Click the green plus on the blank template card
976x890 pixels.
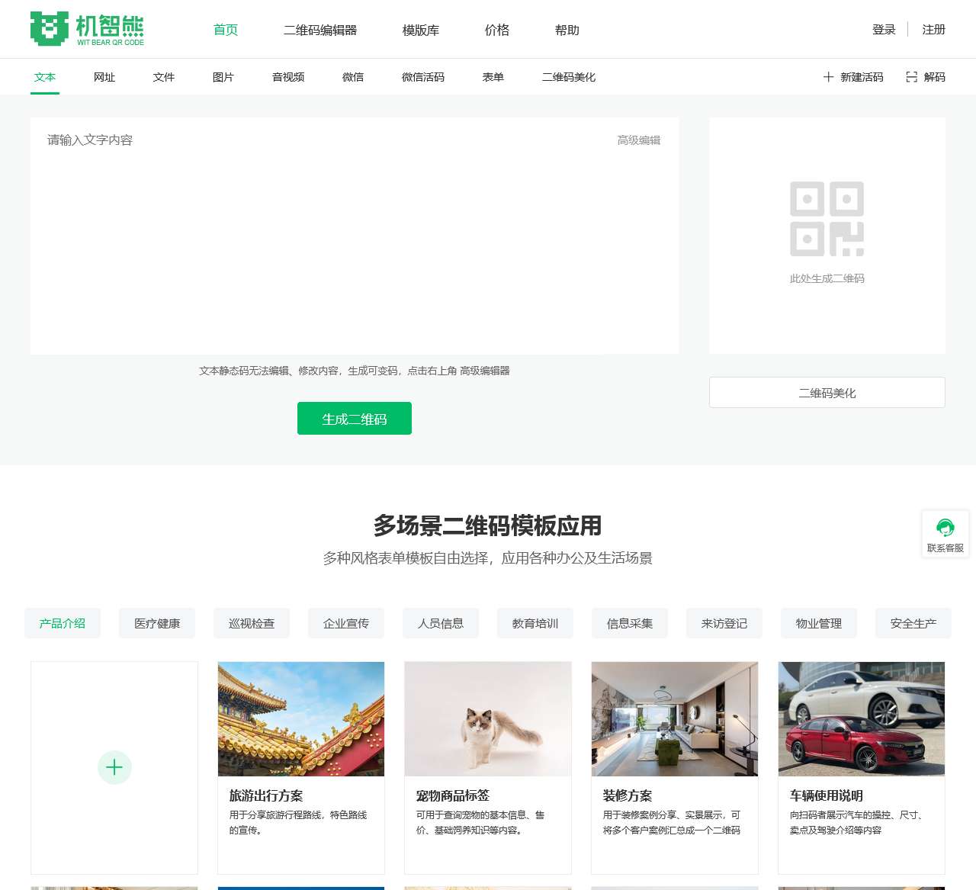point(114,767)
